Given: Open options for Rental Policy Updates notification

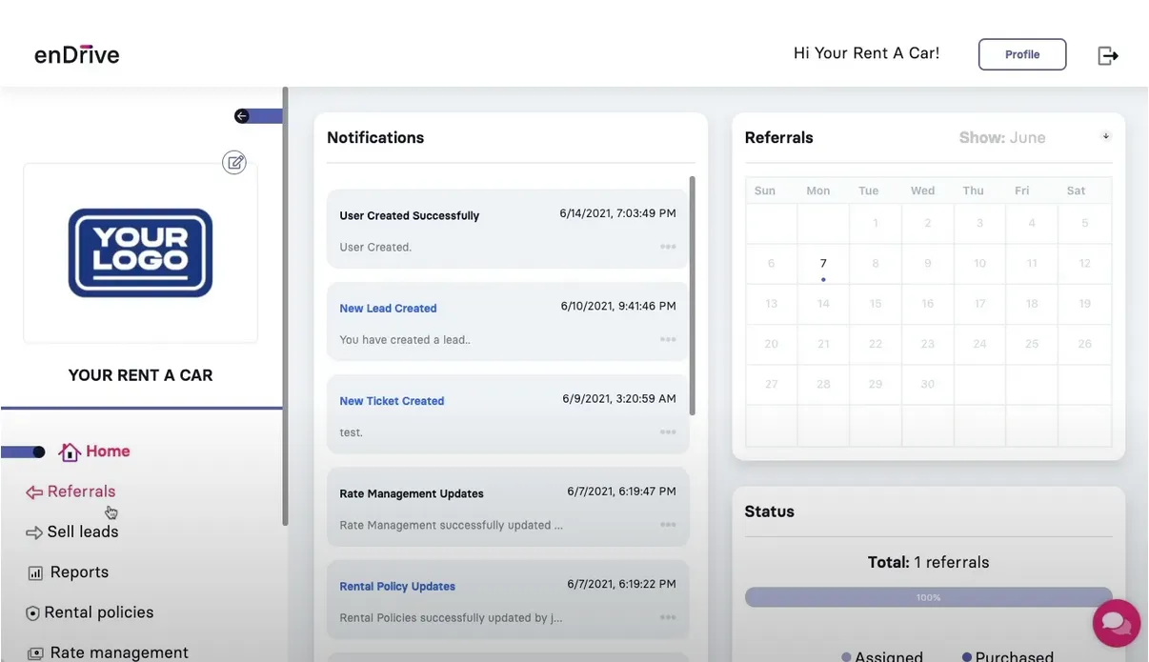Looking at the screenshot, I should point(668,617).
